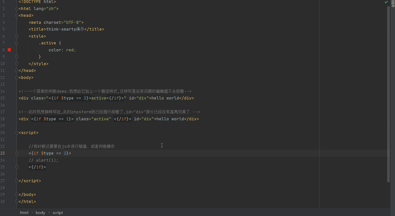Collapse the body tag fold on line 12
Image resolution: width=395 pixels, height=216 pixels.
tap(17, 78)
